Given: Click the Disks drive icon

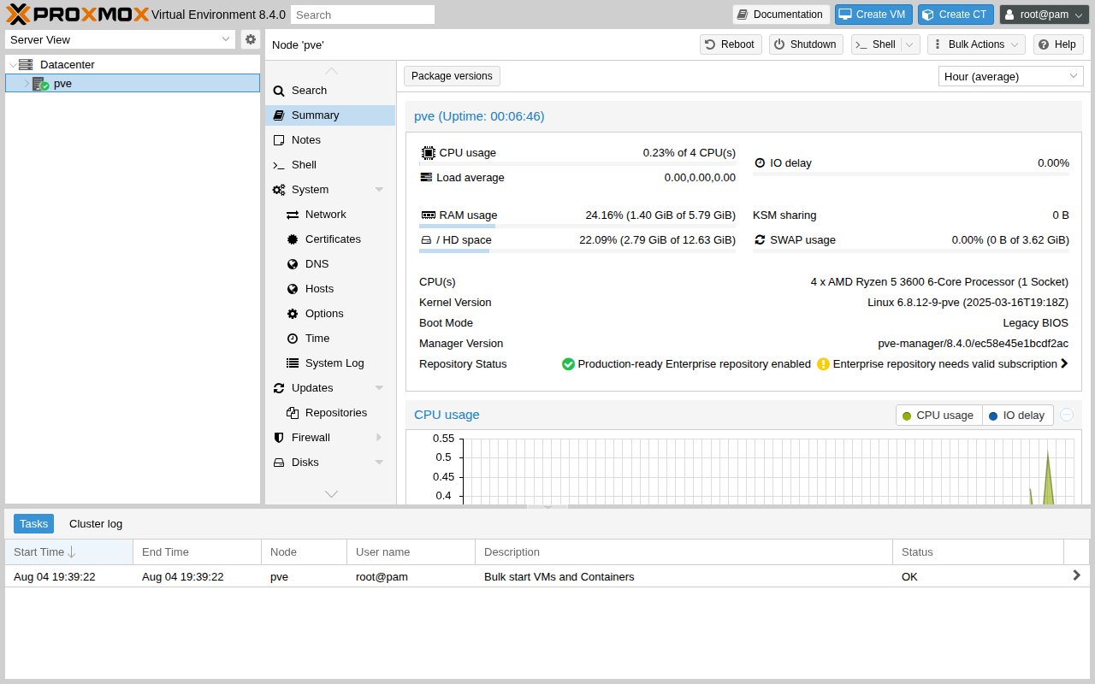Looking at the screenshot, I should point(279,463).
